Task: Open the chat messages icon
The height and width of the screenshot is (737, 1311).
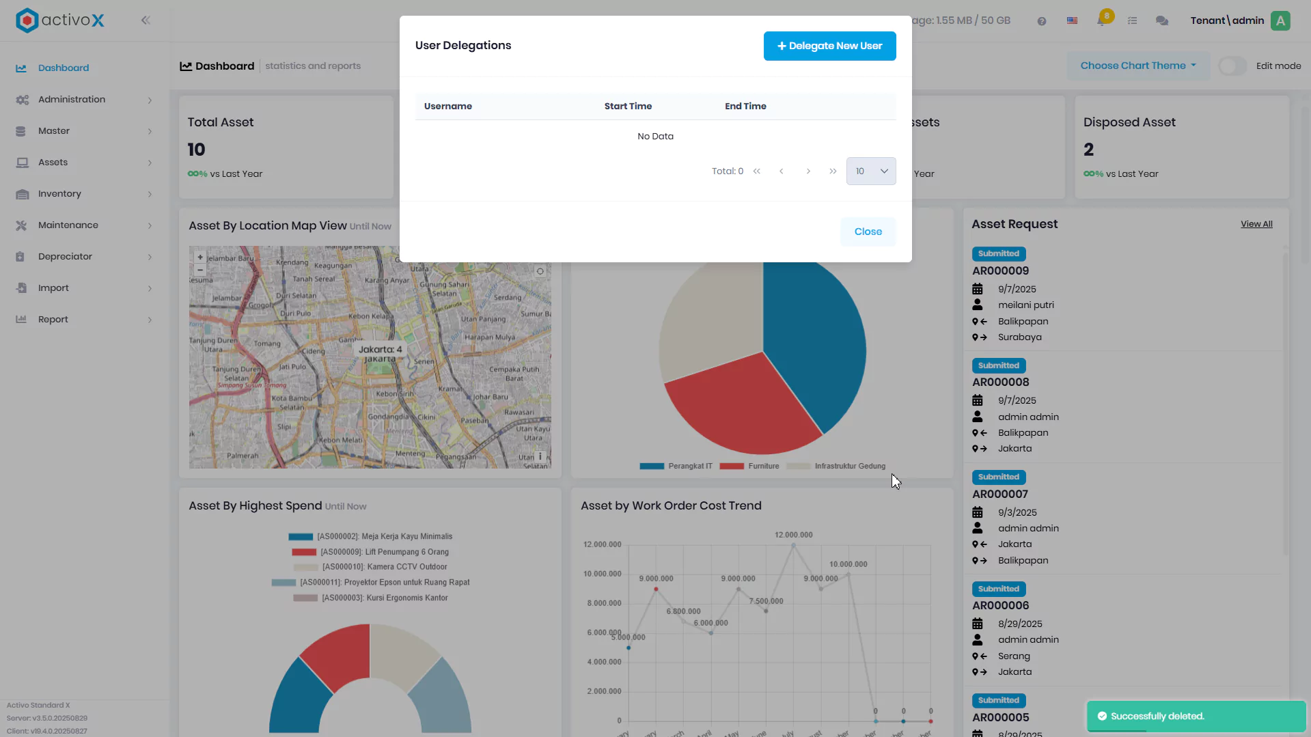Action: pos(1162,20)
